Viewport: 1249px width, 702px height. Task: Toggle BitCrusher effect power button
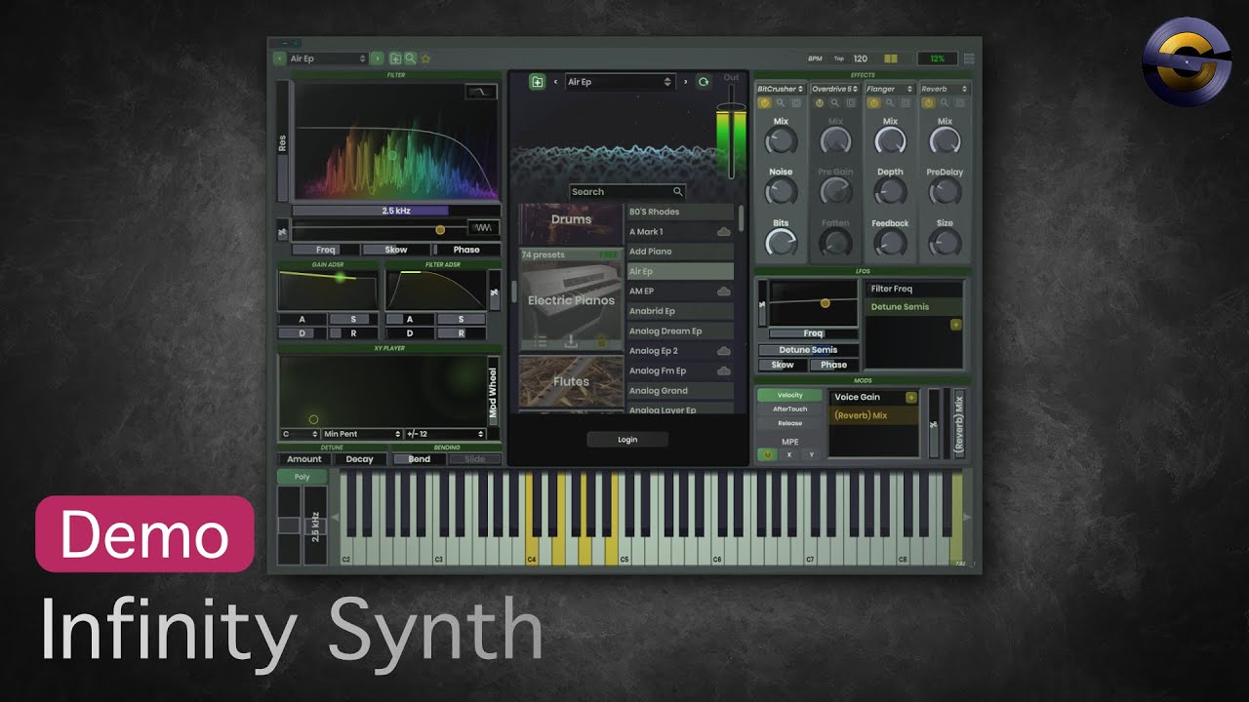pos(764,102)
